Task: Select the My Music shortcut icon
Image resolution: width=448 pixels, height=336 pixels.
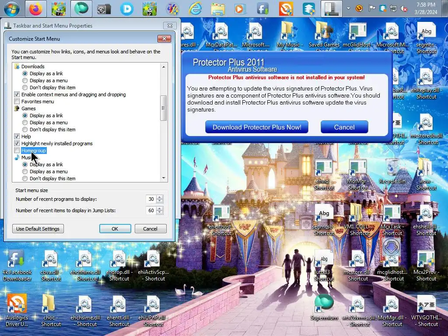Action: 290,35
